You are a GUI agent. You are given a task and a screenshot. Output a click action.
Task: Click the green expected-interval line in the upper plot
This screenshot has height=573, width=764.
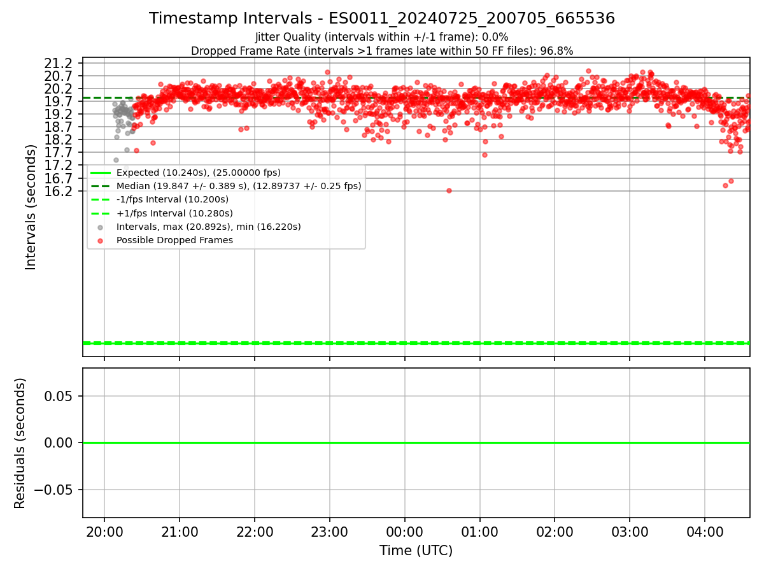416,343
